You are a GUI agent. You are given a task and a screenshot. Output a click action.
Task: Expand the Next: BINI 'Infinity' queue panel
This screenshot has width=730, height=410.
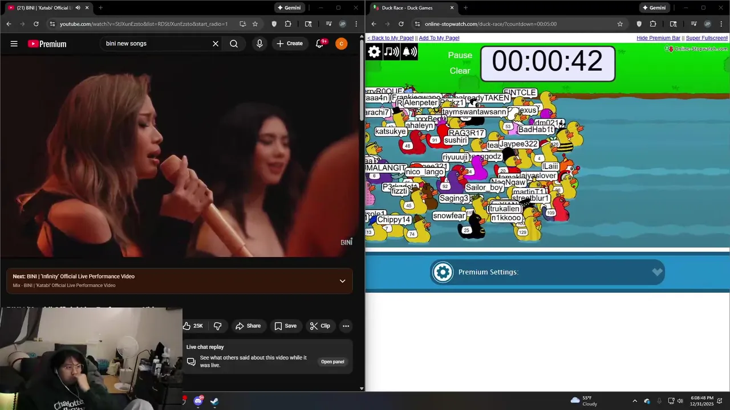(x=342, y=281)
